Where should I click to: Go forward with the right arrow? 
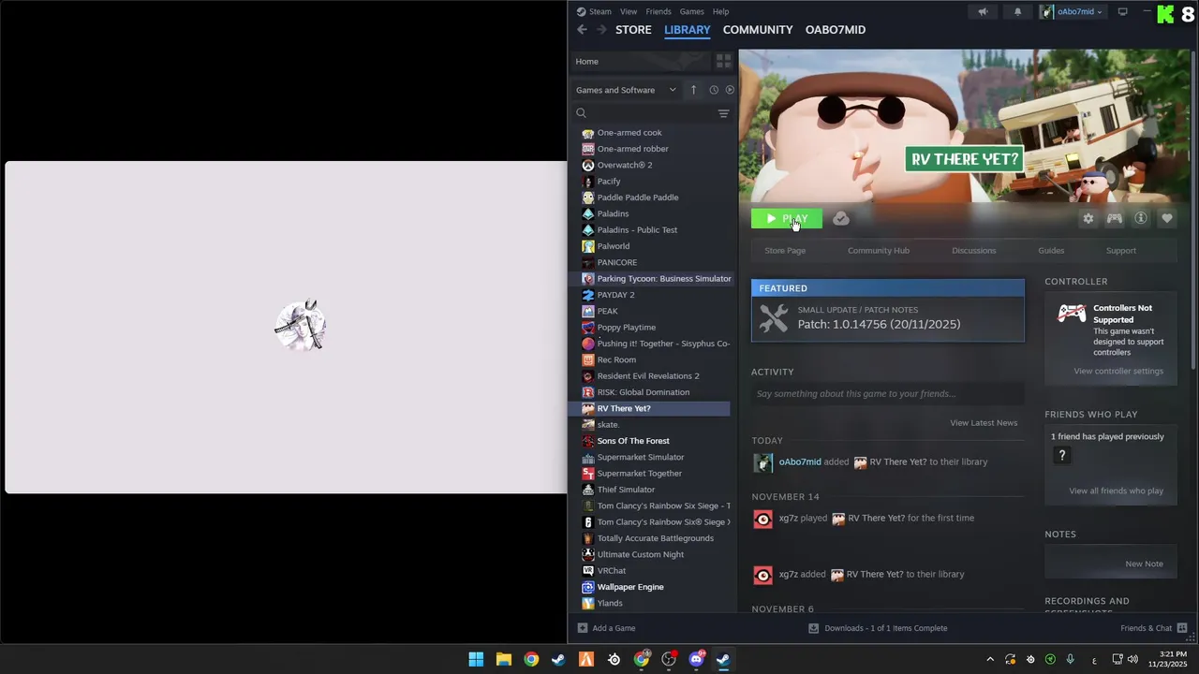(x=601, y=30)
